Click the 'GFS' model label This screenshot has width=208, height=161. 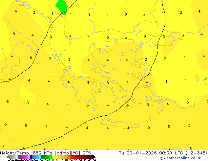tap(87, 153)
